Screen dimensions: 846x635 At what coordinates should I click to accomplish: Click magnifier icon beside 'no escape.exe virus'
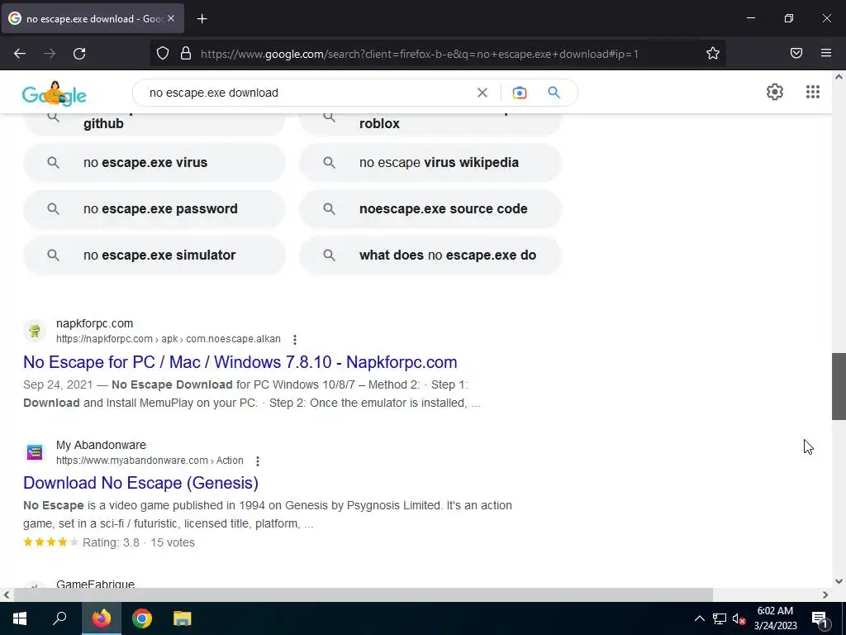pos(53,163)
